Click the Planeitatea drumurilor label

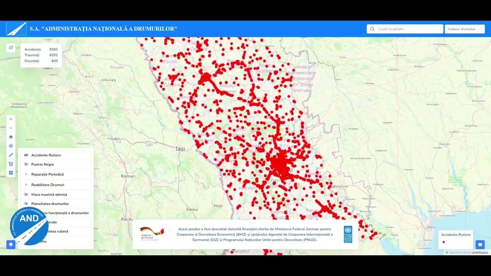pyautogui.click(x=50, y=204)
